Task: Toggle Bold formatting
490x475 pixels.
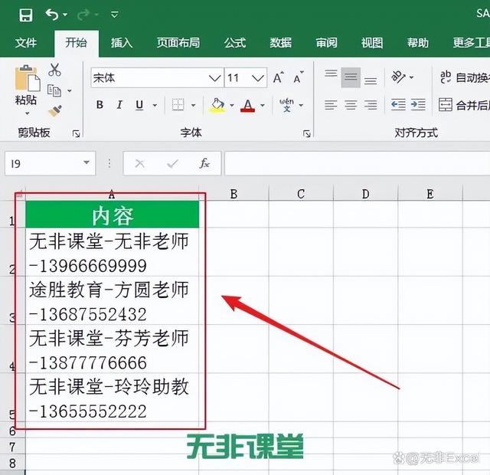Action: point(100,105)
